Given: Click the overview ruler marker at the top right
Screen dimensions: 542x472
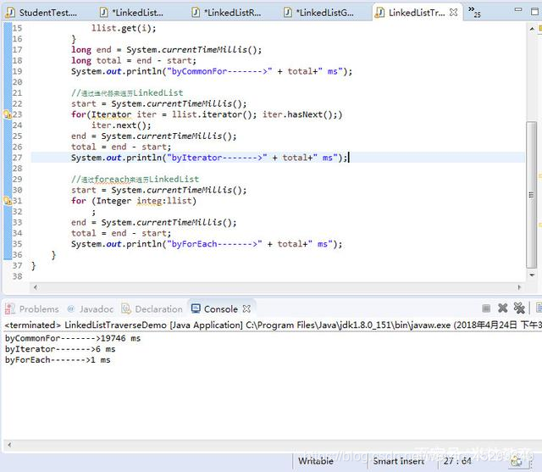Looking at the screenshot, I should pyautogui.click(x=540, y=29).
